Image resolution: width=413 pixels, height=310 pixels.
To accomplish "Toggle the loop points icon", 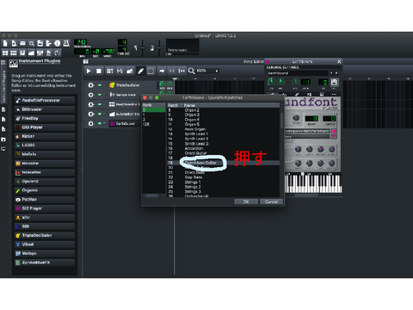I will click(x=172, y=71).
